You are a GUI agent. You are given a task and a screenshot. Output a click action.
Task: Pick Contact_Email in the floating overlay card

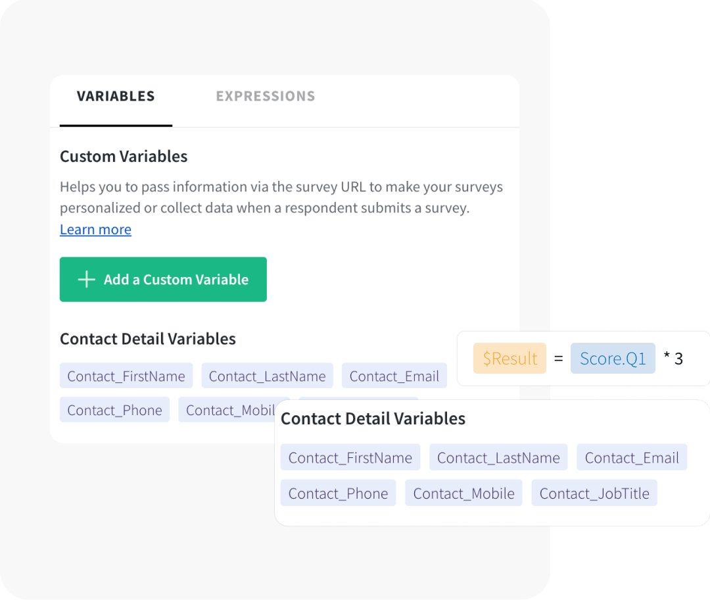(632, 458)
